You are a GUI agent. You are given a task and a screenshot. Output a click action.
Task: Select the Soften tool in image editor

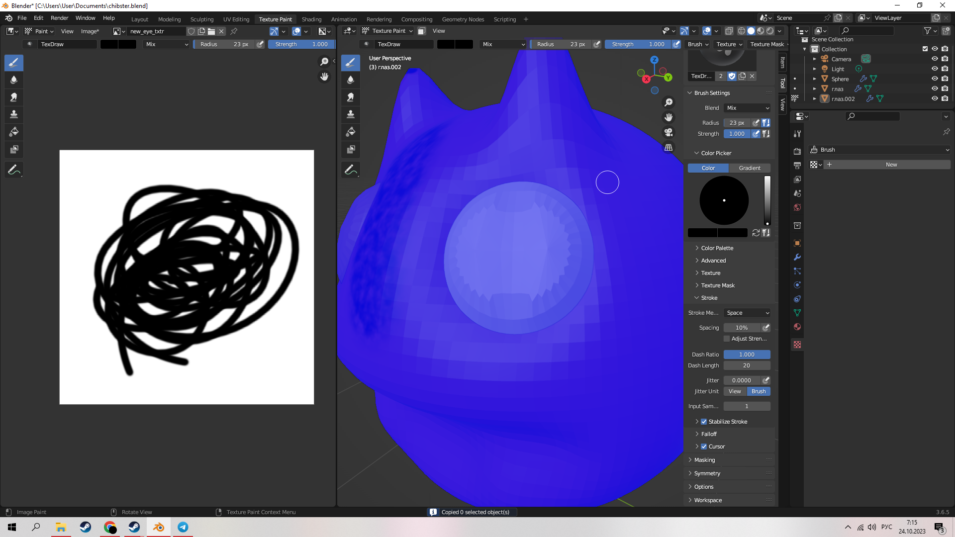click(14, 80)
